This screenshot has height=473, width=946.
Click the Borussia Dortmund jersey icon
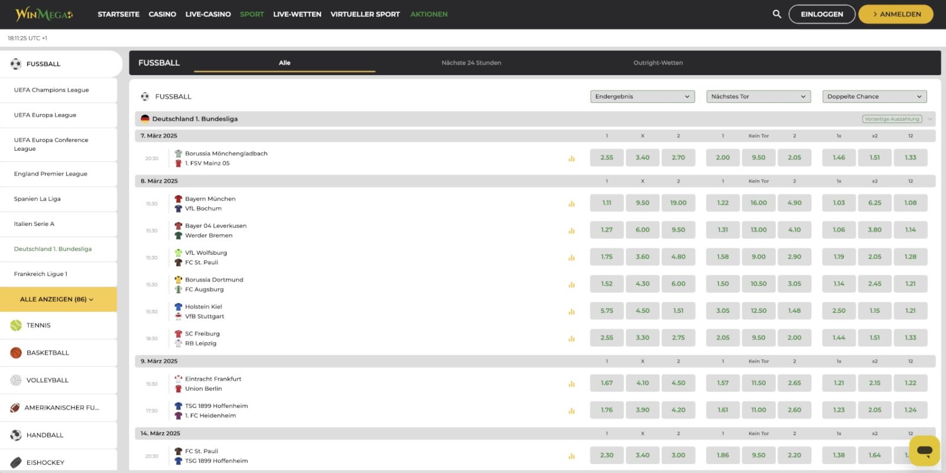[178, 280]
